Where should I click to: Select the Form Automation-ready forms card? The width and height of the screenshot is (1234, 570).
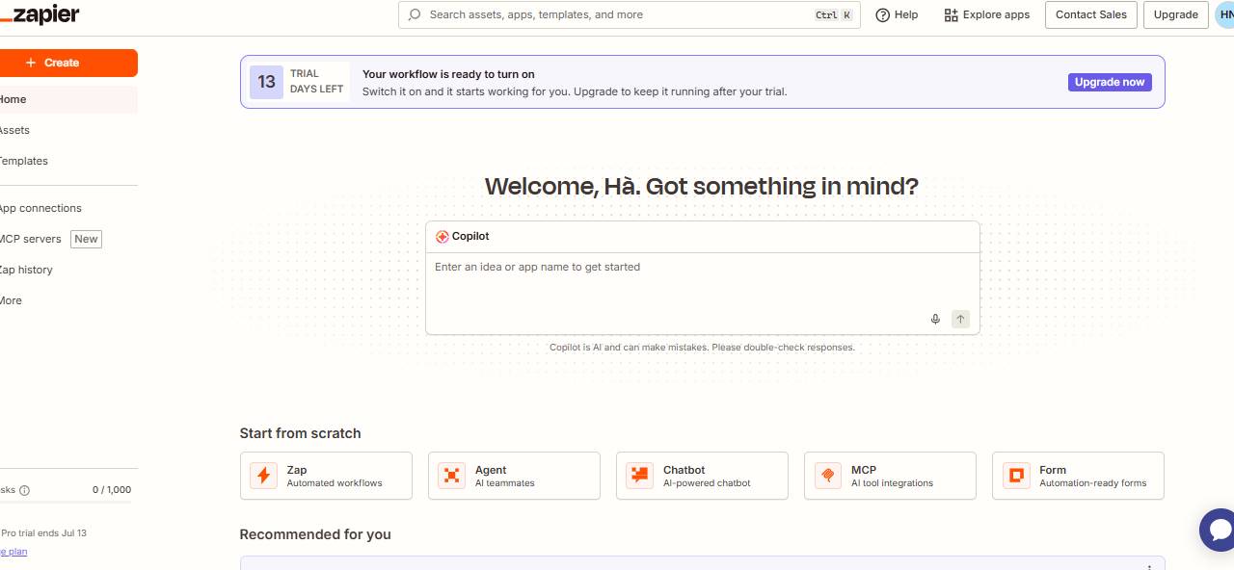click(1078, 476)
